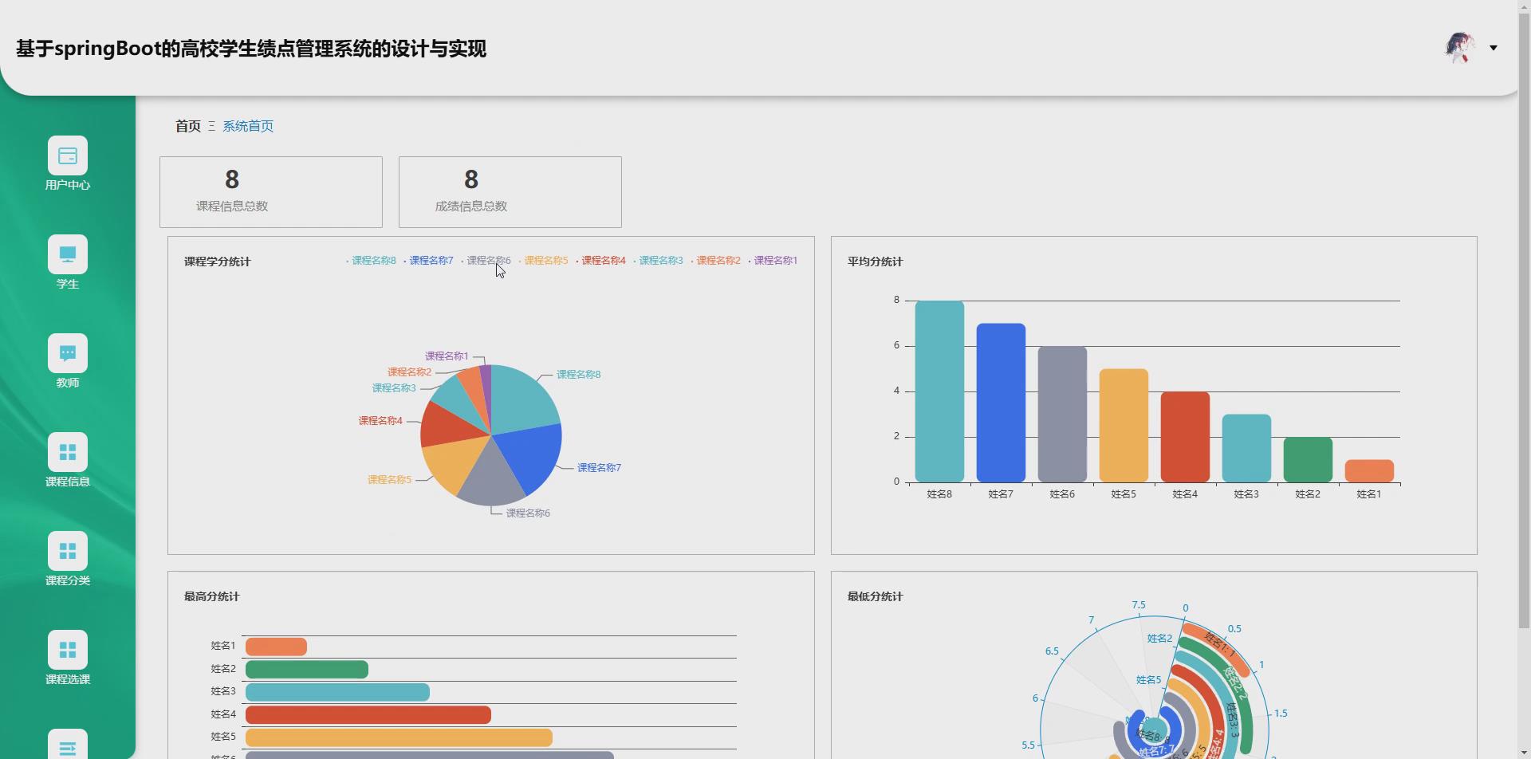The height and width of the screenshot is (759, 1531).
Task: Open the 课程信息 grid icon
Action: click(x=68, y=452)
